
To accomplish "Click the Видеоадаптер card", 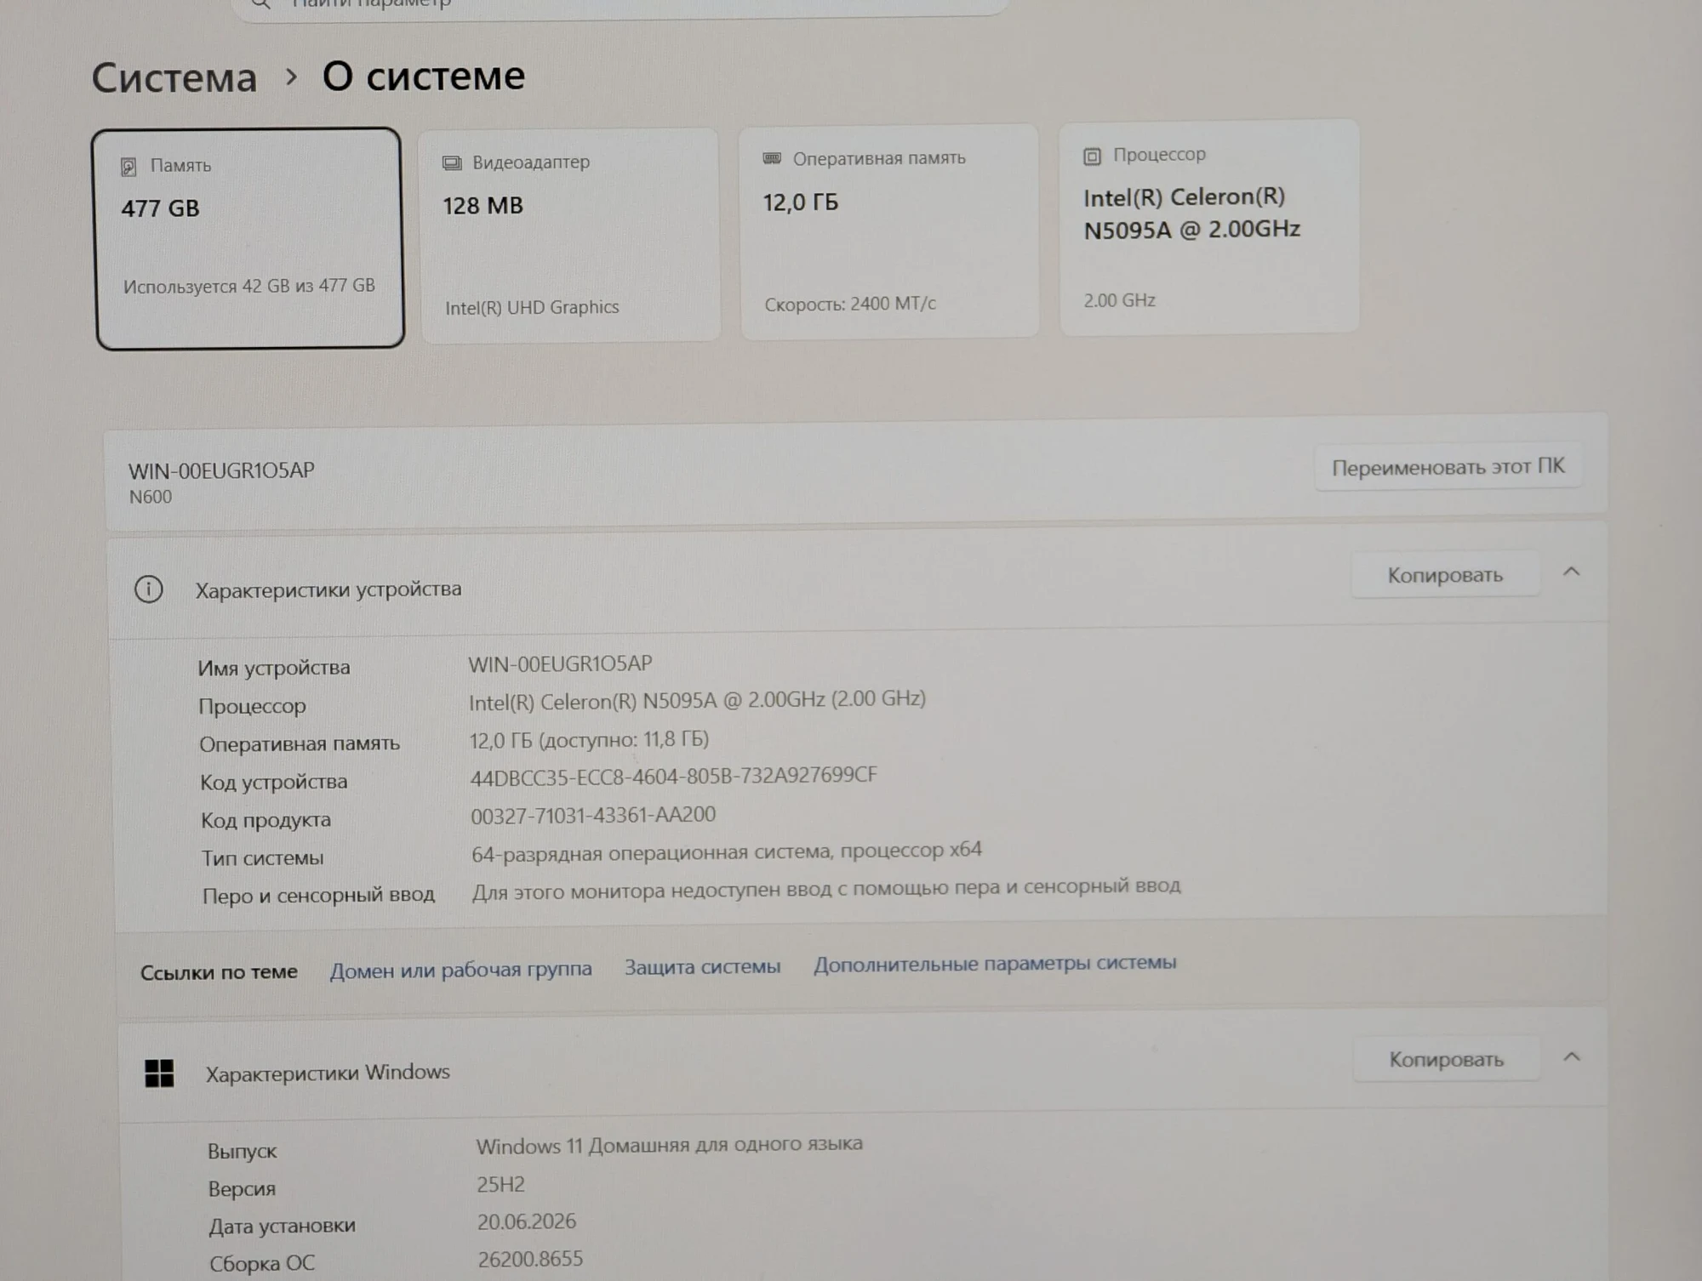I will pos(570,235).
